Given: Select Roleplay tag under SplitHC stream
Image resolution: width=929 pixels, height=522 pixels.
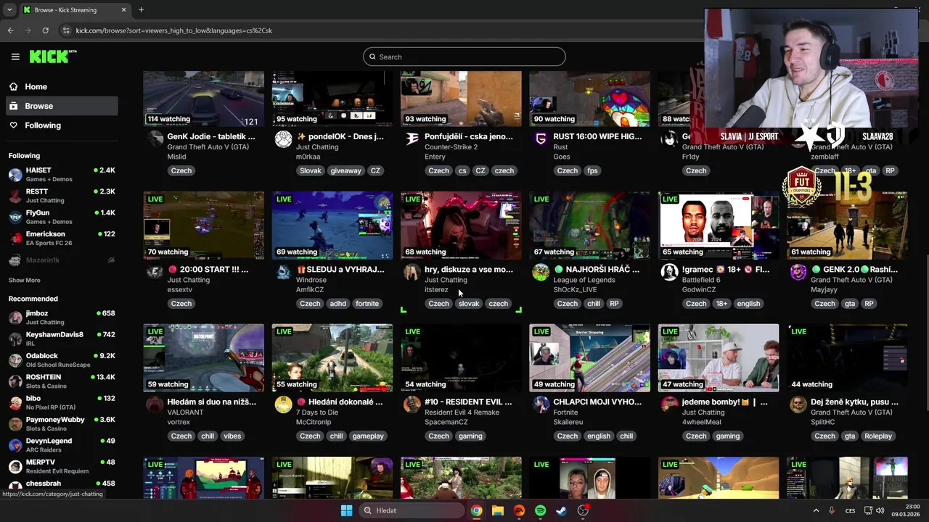Looking at the screenshot, I should tap(877, 436).
